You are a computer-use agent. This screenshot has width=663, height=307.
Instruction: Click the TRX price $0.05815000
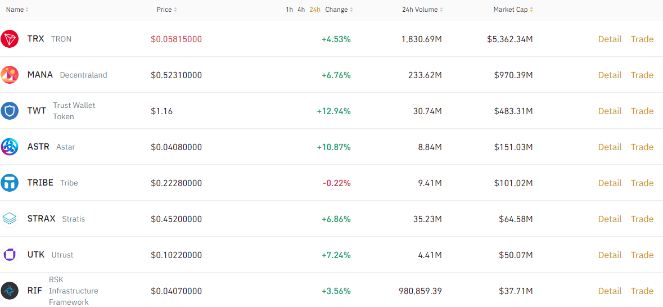coord(177,39)
